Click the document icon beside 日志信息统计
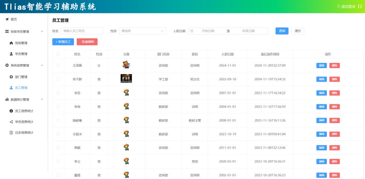The height and width of the screenshot is (179, 365). click(x=11, y=133)
